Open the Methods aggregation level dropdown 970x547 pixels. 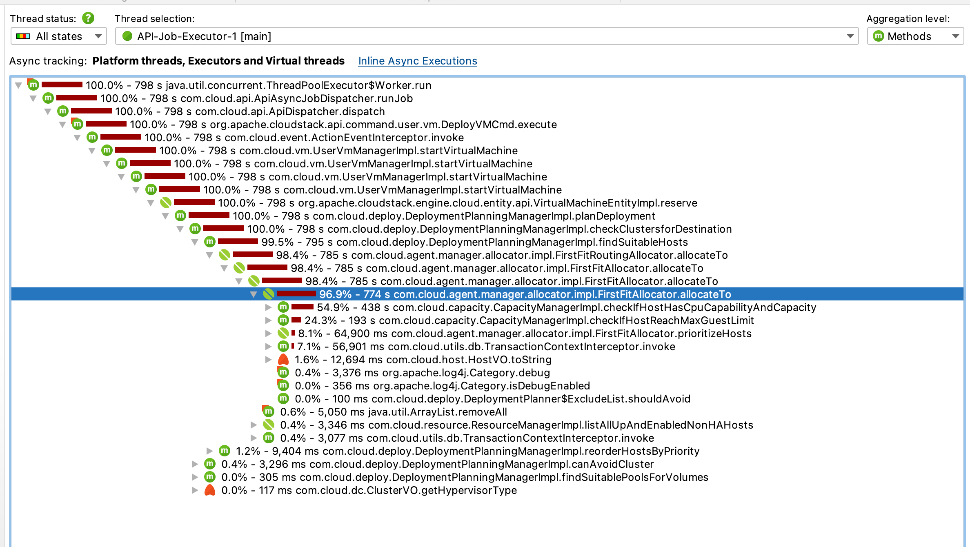coord(915,36)
